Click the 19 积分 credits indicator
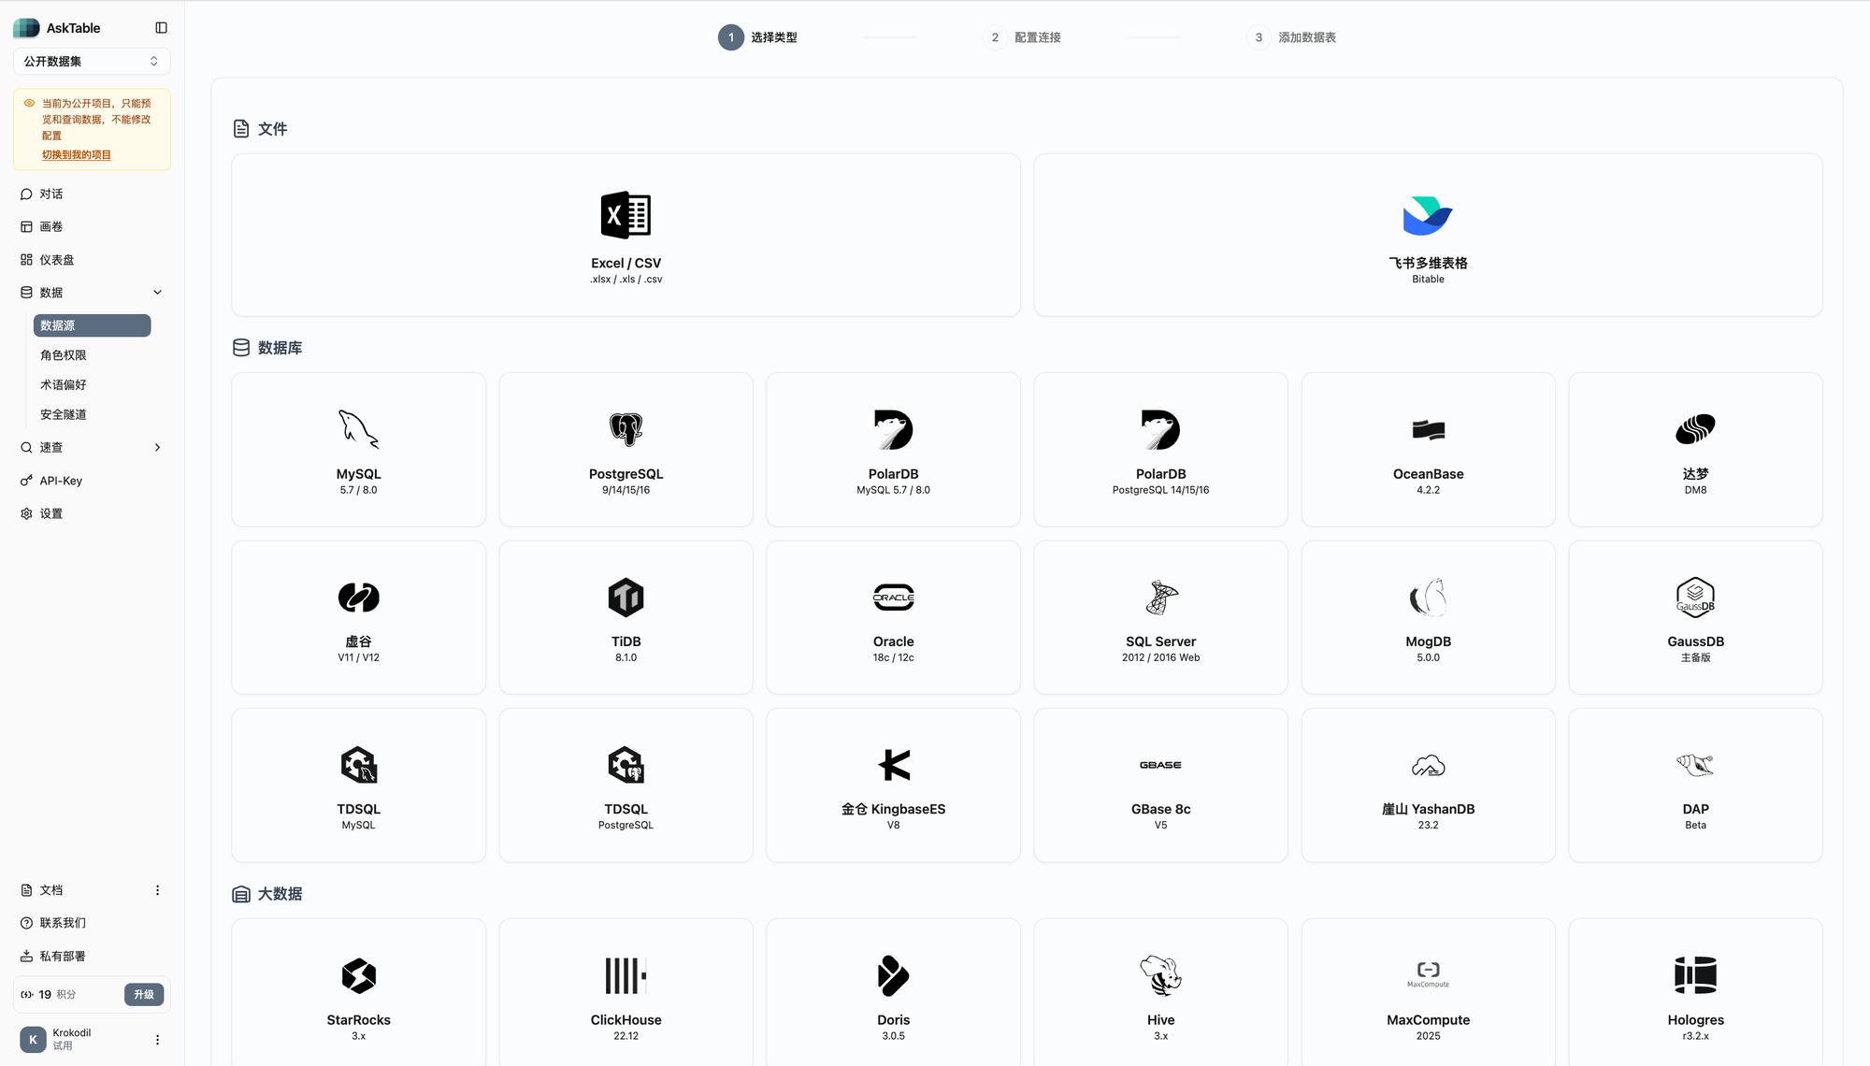The image size is (1870, 1066). point(49,995)
